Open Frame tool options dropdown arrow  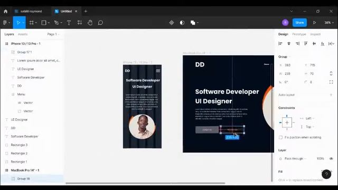[x=36, y=23]
